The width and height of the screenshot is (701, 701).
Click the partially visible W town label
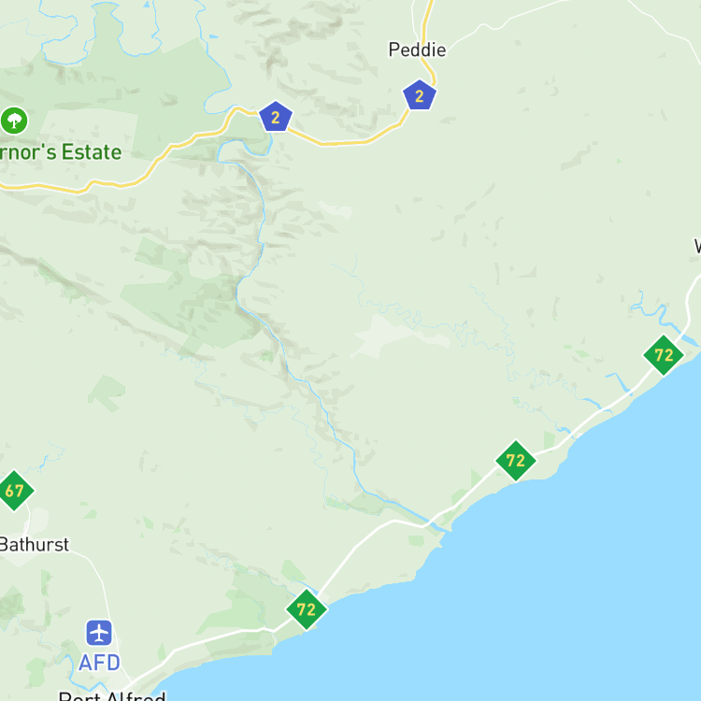[697, 246]
